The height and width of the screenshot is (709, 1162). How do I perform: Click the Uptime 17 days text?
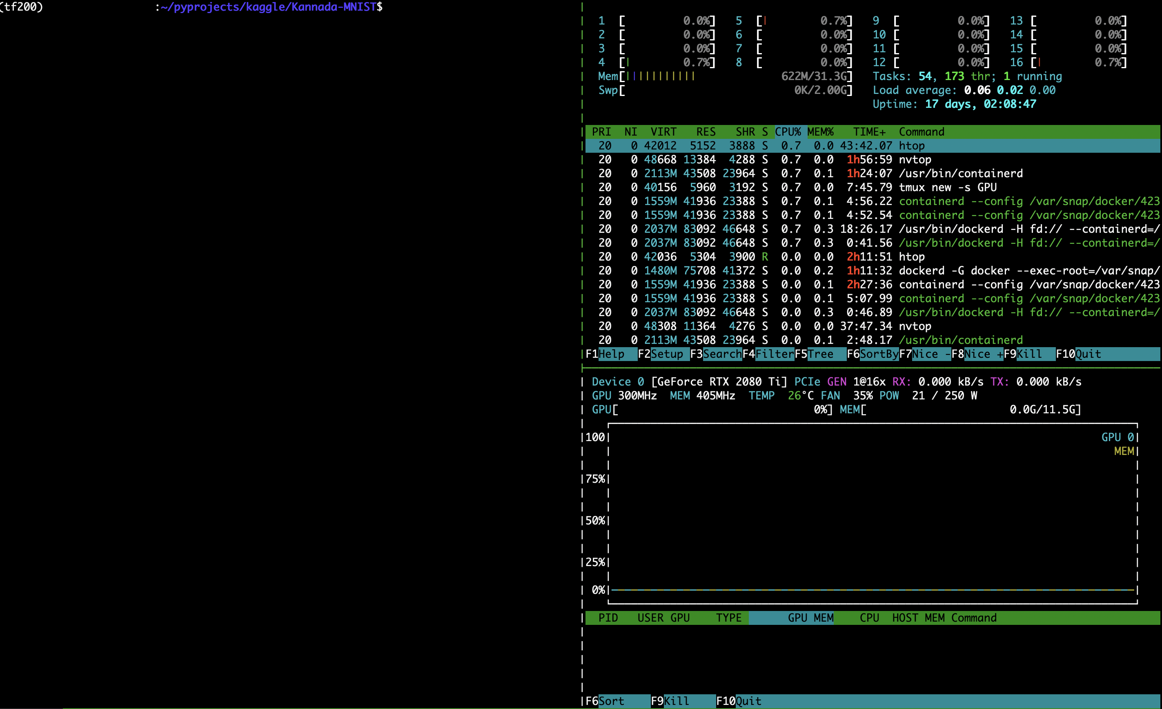tap(955, 104)
